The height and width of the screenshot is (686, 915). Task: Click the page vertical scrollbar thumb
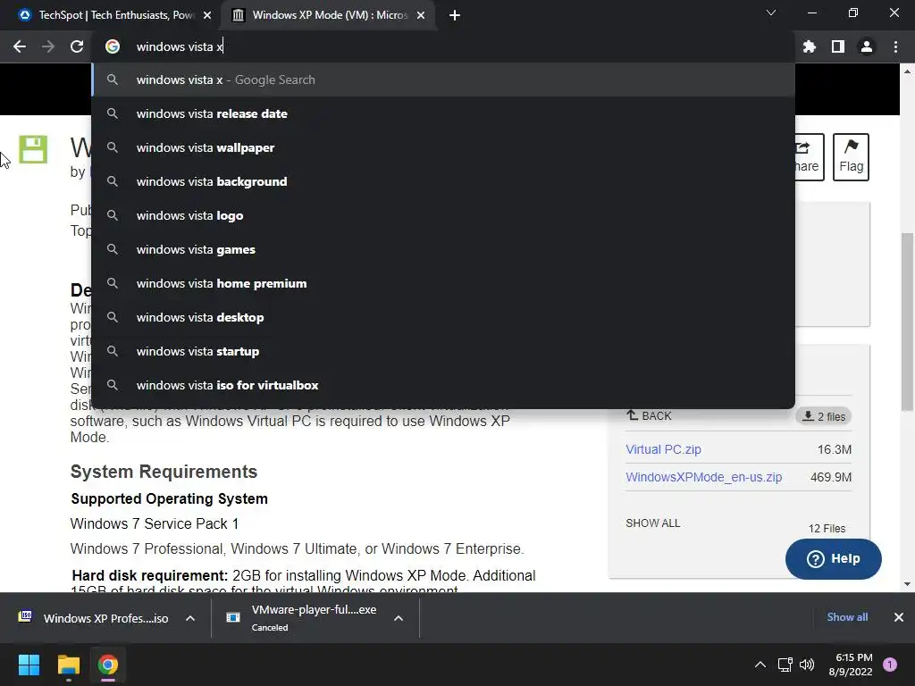pyautogui.click(x=907, y=322)
